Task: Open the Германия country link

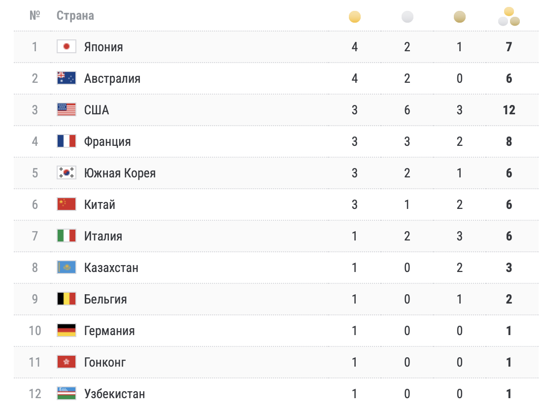Action: [x=109, y=331]
